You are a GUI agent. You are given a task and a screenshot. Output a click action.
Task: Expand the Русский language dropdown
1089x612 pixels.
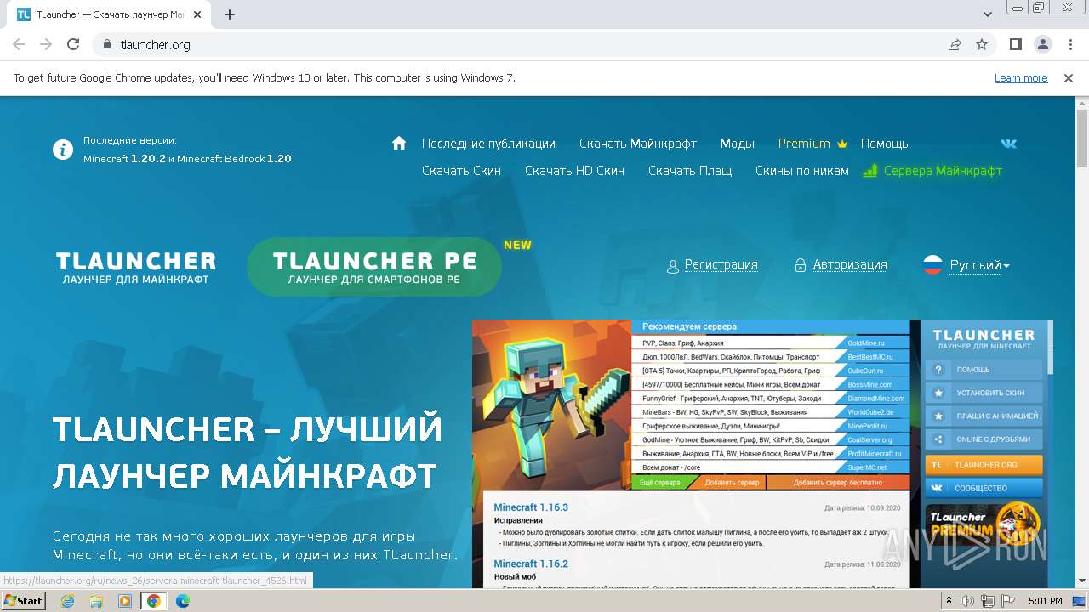coord(979,265)
